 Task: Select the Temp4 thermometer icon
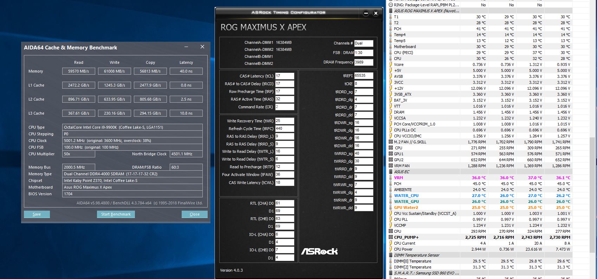[x=391, y=35]
